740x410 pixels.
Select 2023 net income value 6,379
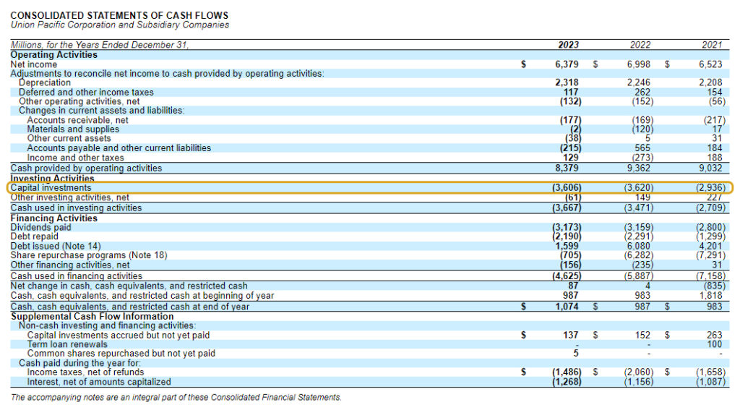point(567,64)
